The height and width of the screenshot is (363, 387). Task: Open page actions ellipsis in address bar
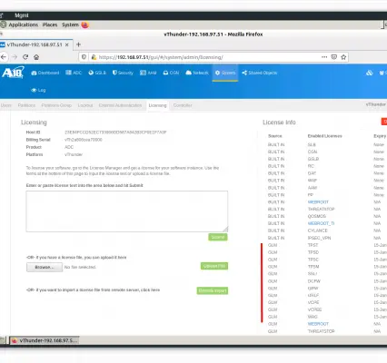324,57
